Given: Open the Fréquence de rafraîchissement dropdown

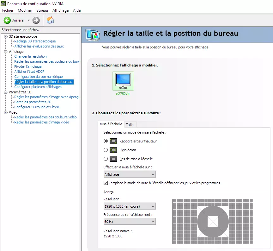Looking at the screenshot, I should click(x=130, y=222).
